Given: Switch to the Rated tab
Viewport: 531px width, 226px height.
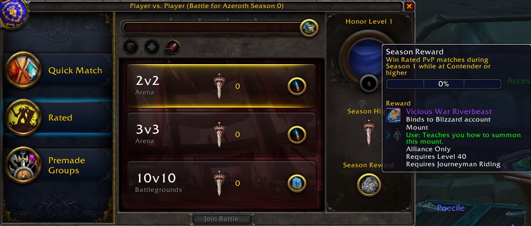Looking at the screenshot, I should (57, 118).
